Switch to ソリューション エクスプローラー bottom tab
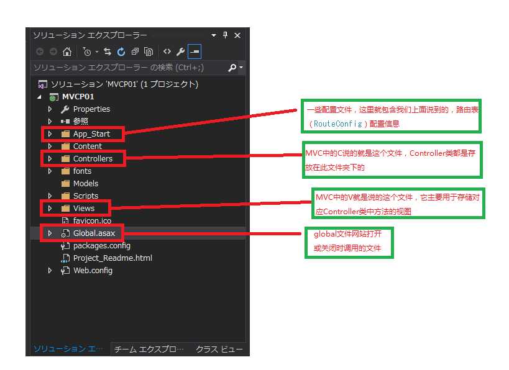Screen dimensions: 509x370 [x=69, y=349]
